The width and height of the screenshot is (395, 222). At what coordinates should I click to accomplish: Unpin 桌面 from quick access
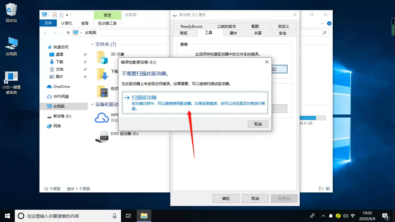tap(85, 54)
